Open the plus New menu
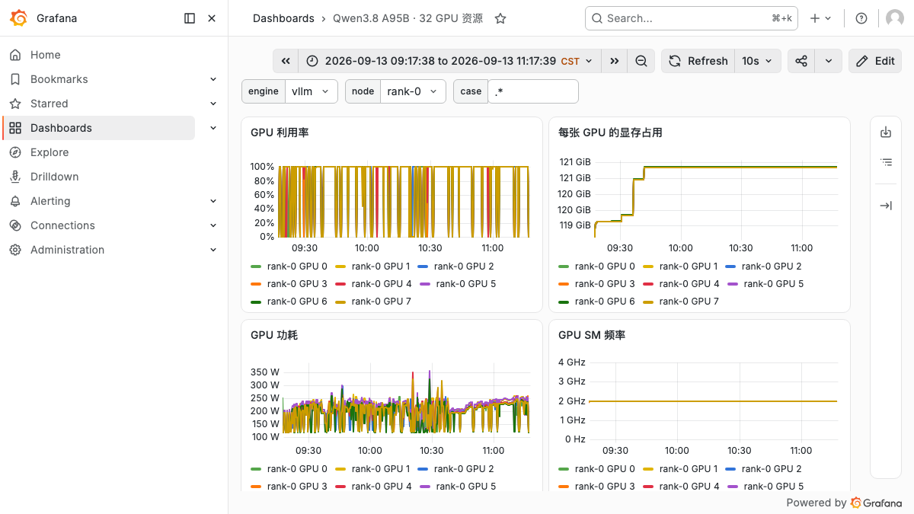This screenshot has width=914, height=514. (x=820, y=18)
